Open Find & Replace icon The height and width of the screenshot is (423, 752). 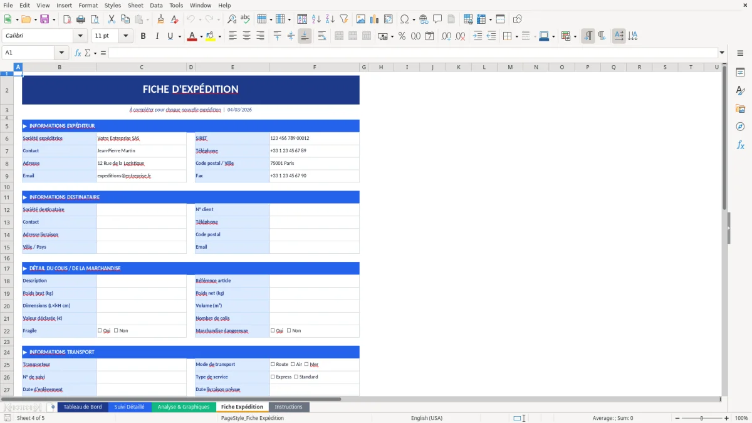coord(232,19)
